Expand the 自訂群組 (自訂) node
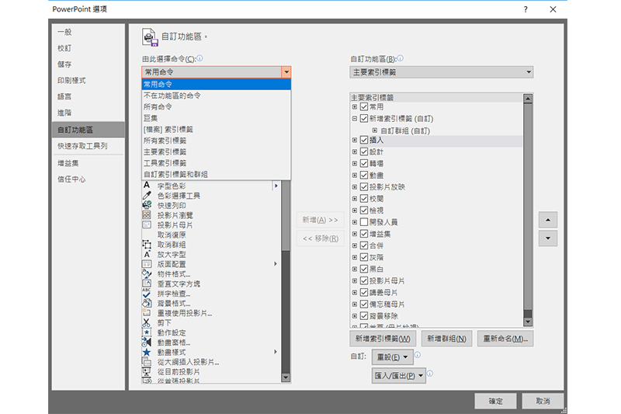Image resolution: width=621 pixels, height=414 pixels. (x=375, y=130)
